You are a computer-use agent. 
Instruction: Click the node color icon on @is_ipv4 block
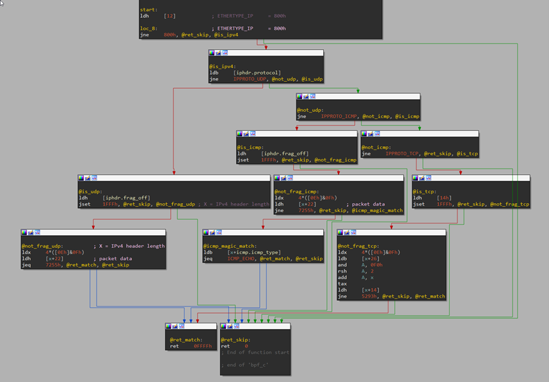coord(212,53)
